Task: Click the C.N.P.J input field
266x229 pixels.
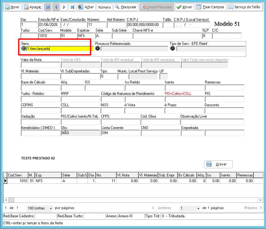Action: click(x=144, y=25)
